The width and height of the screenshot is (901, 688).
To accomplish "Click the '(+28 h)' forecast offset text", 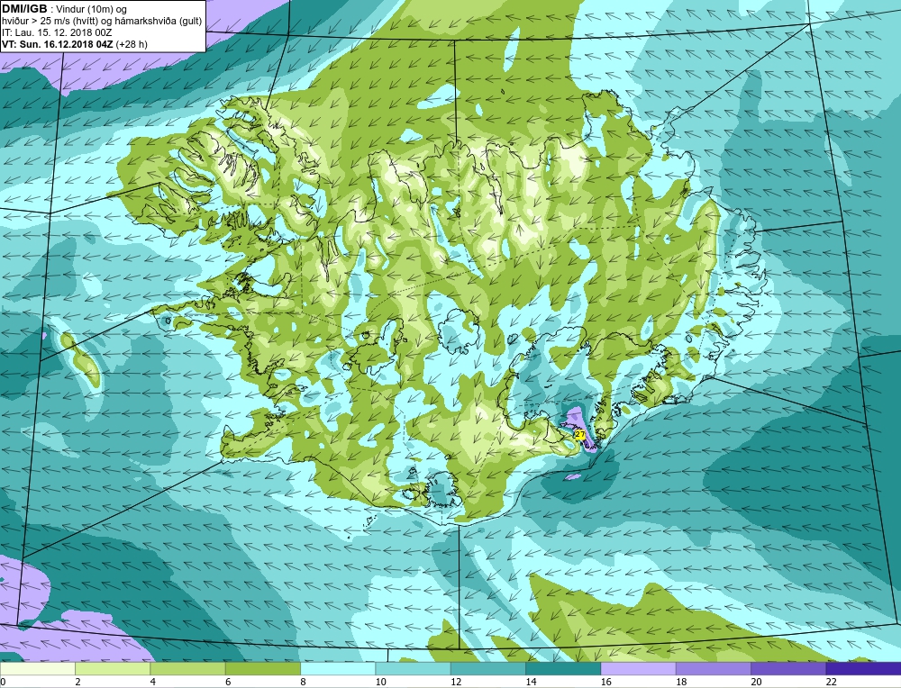I will [x=132, y=44].
